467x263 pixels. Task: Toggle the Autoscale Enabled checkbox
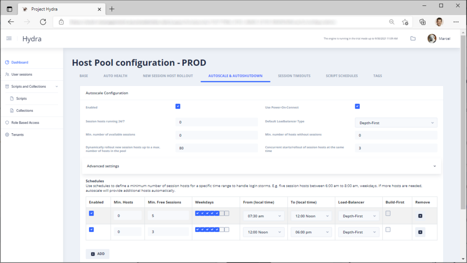coord(178,106)
